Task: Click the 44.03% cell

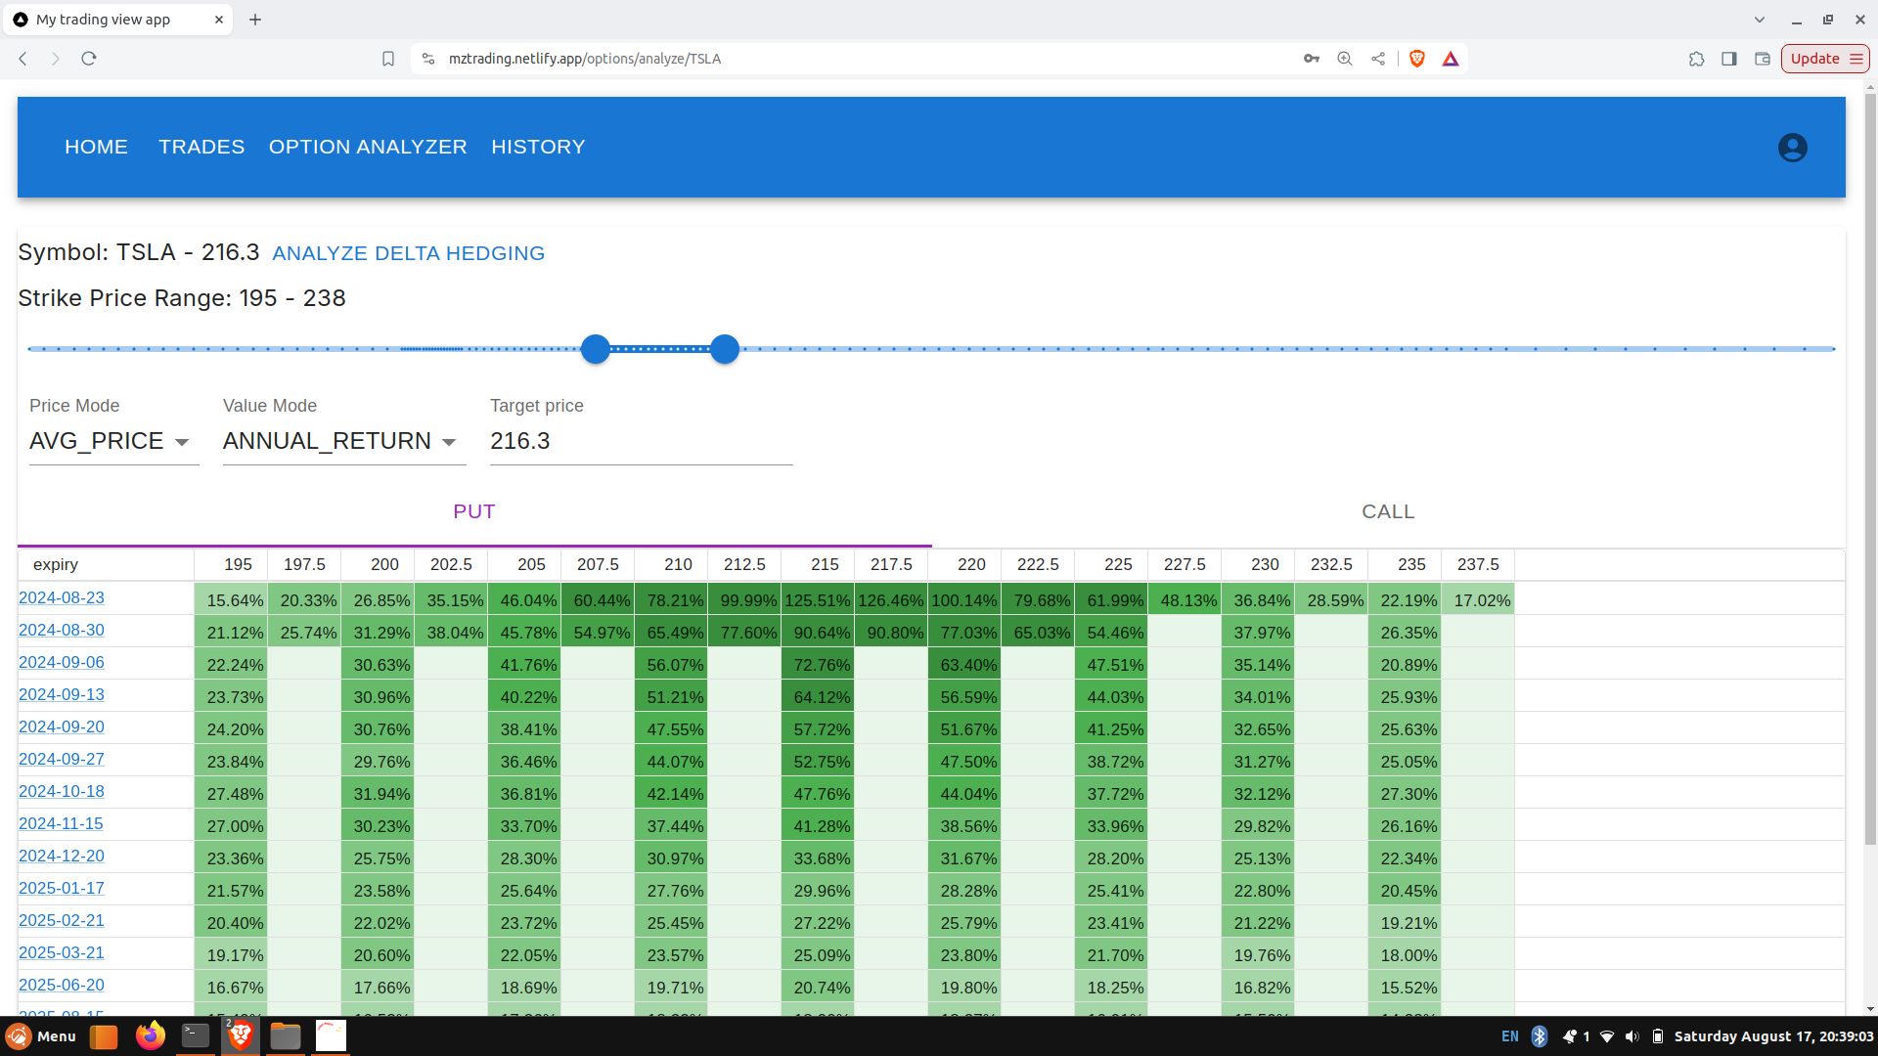Action: click(x=1111, y=696)
